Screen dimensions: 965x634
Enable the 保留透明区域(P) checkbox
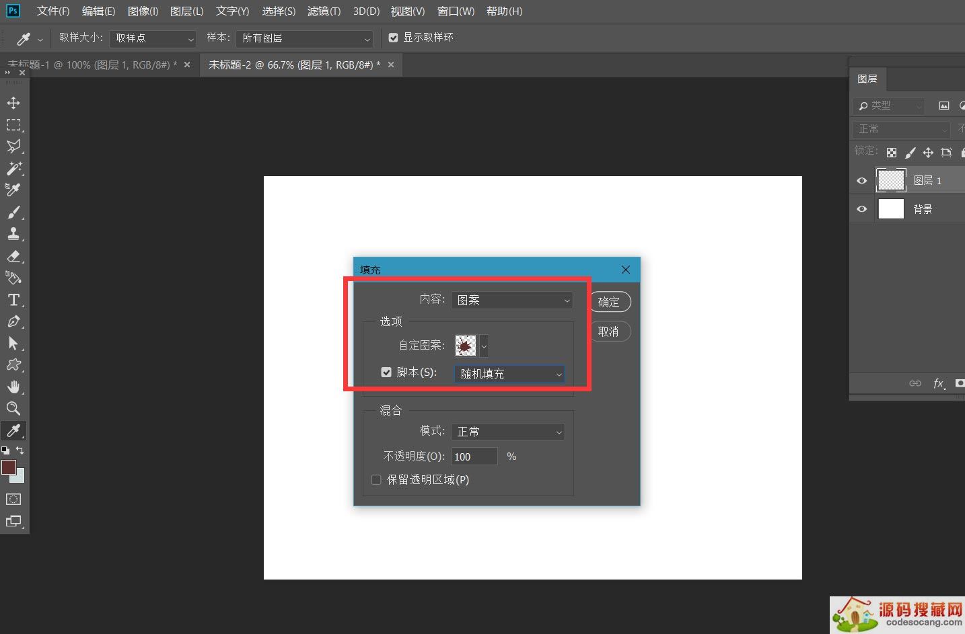376,479
